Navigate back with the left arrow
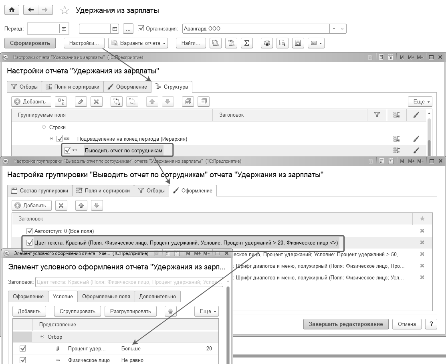Image resolution: width=446 pixels, height=364 pixels. pyautogui.click(x=31, y=10)
